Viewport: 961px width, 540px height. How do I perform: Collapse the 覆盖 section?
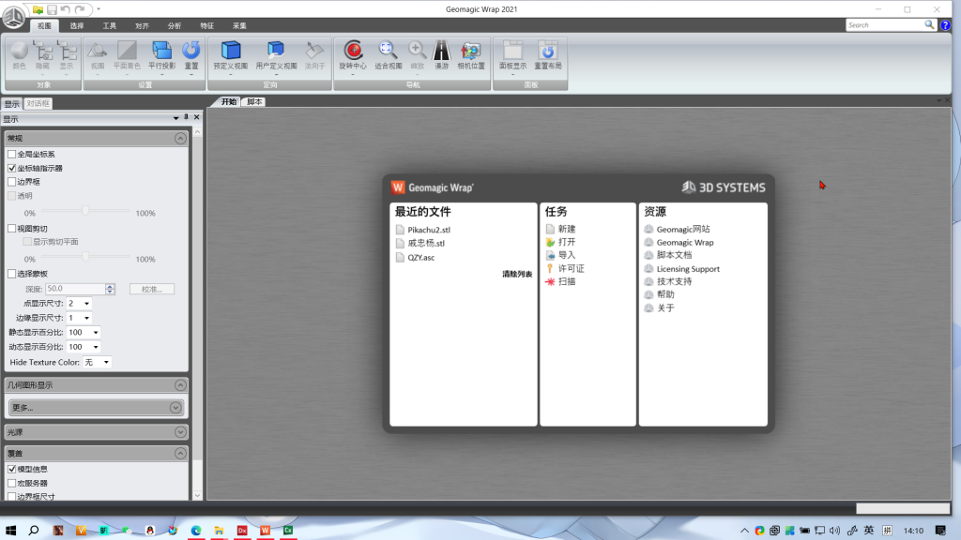pos(180,454)
